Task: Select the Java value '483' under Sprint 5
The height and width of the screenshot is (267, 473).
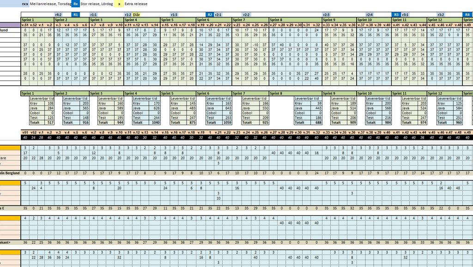Action: point(192,108)
